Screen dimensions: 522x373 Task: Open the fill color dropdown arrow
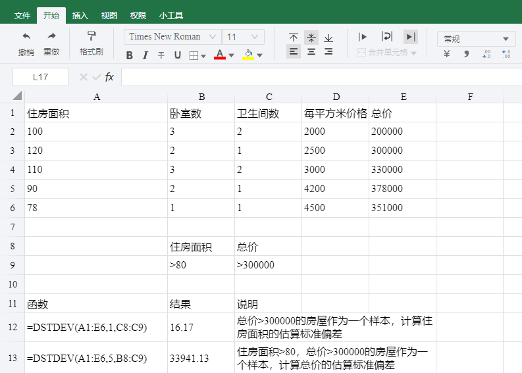tap(260, 55)
